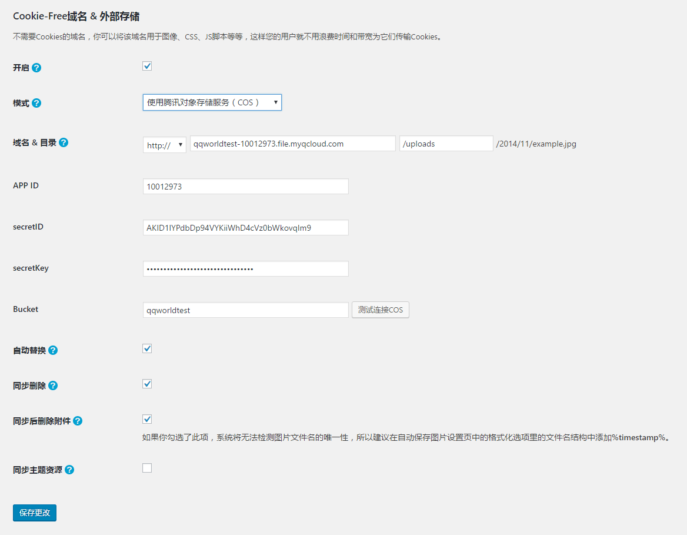Open help icon next to 自动替换

point(53,350)
